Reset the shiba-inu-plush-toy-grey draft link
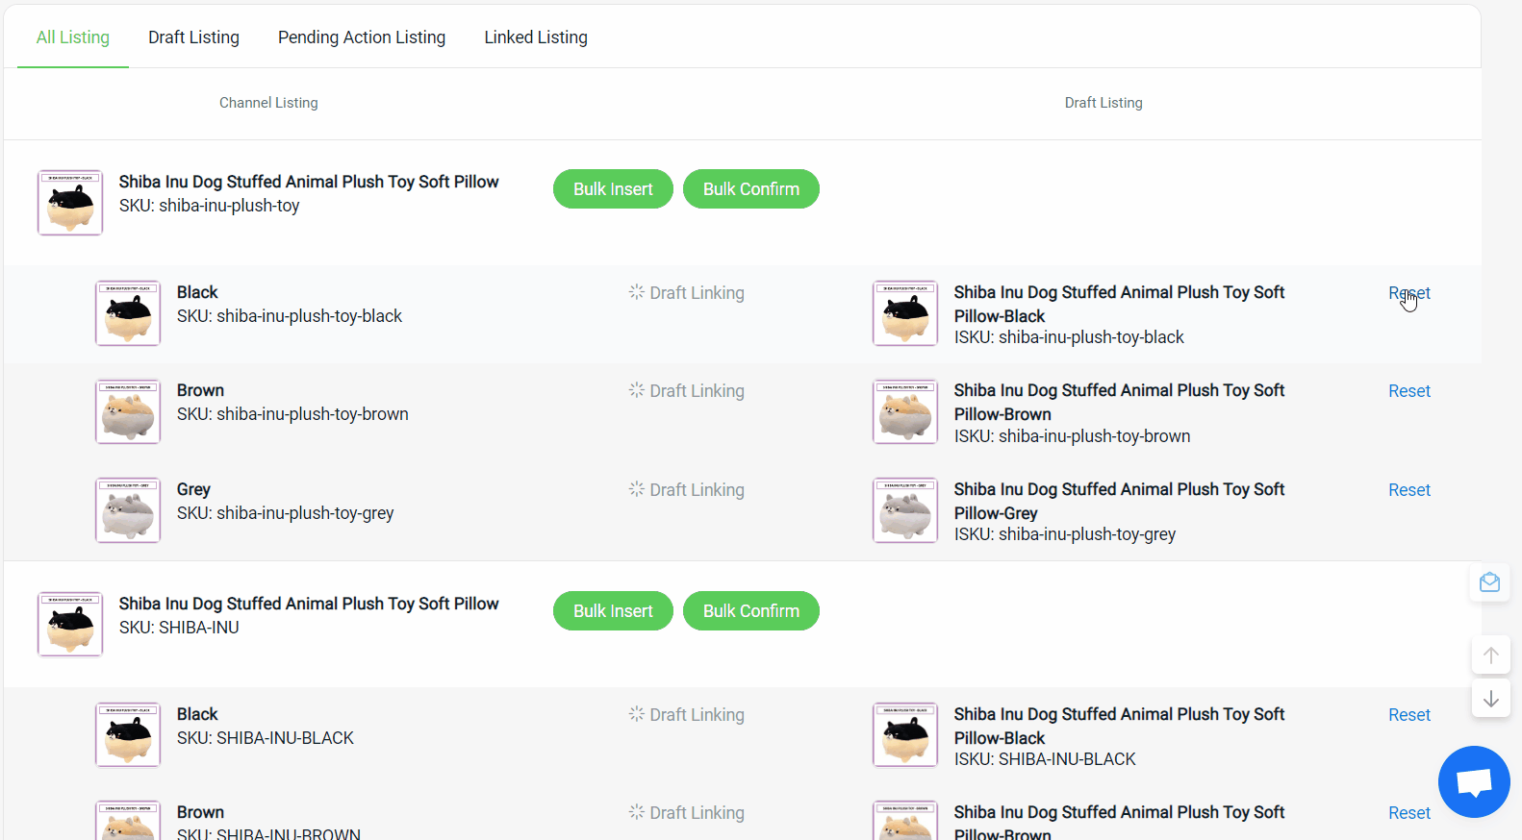The image size is (1522, 840). click(1408, 490)
